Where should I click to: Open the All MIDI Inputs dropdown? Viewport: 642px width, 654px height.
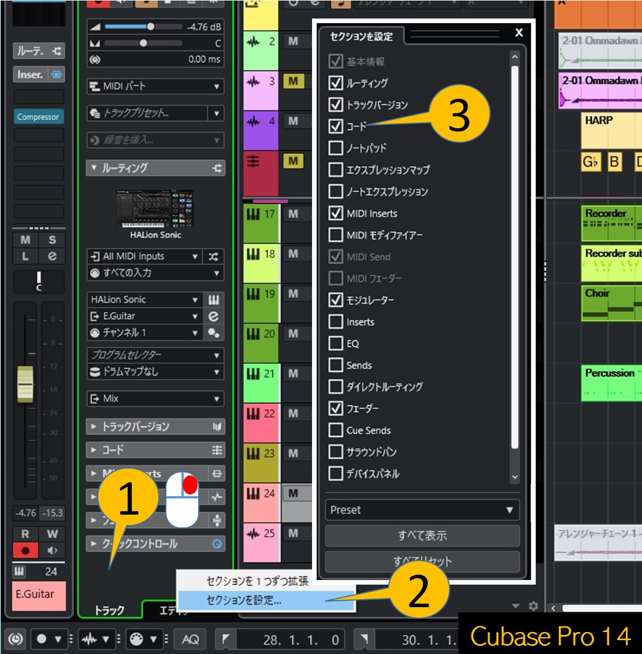click(x=144, y=256)
